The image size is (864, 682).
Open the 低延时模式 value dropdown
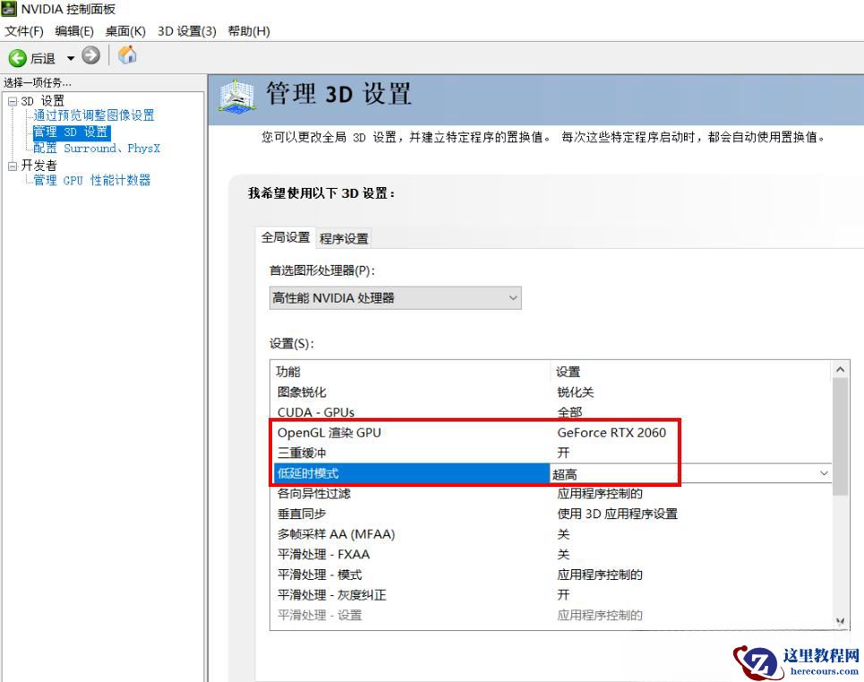(826, 473)
